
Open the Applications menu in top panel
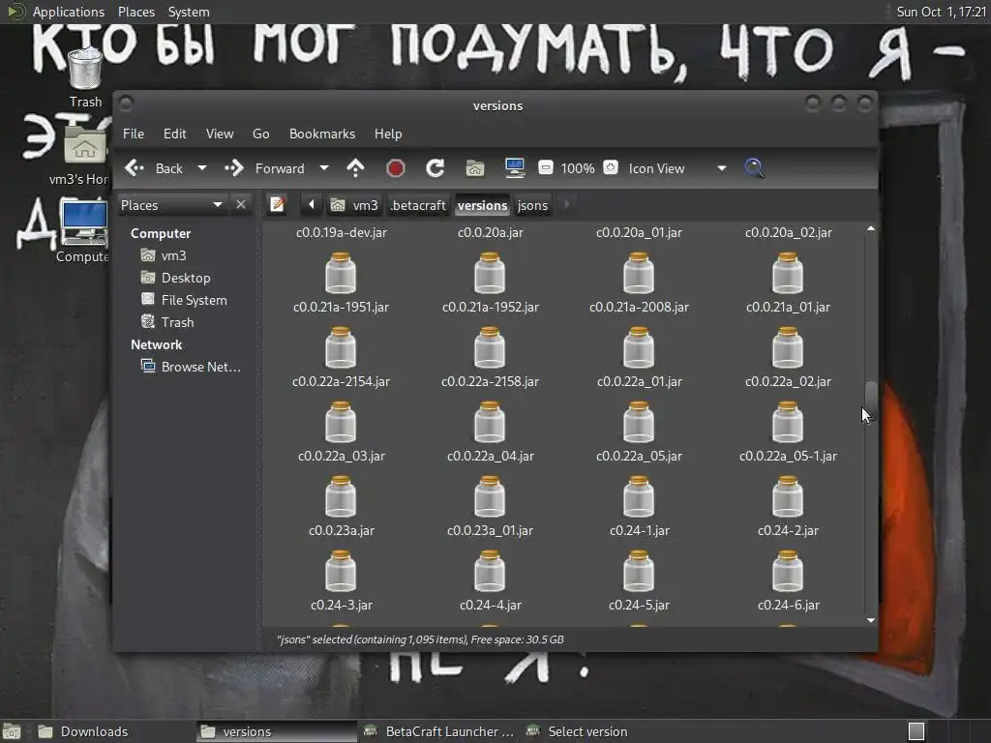coord(69,12)
